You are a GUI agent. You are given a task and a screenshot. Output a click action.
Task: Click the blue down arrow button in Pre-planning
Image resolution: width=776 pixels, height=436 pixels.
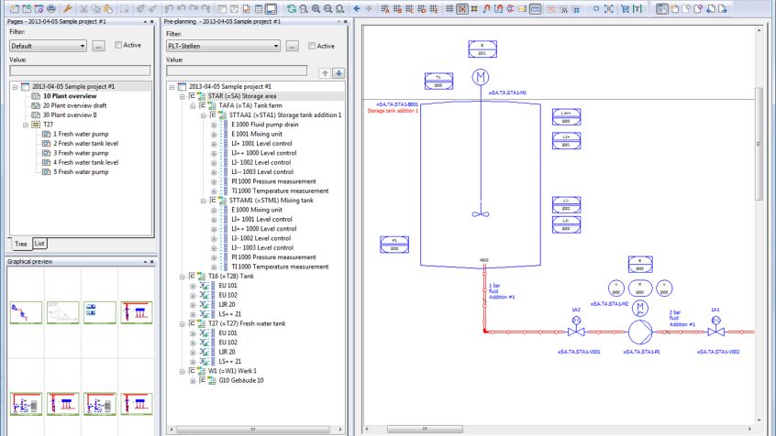point(338,73)
